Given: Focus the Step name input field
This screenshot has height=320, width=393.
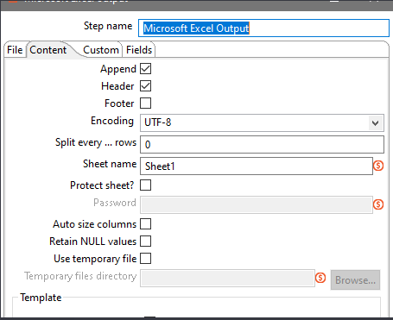Looking at the screenshot, I should [263, 28].
